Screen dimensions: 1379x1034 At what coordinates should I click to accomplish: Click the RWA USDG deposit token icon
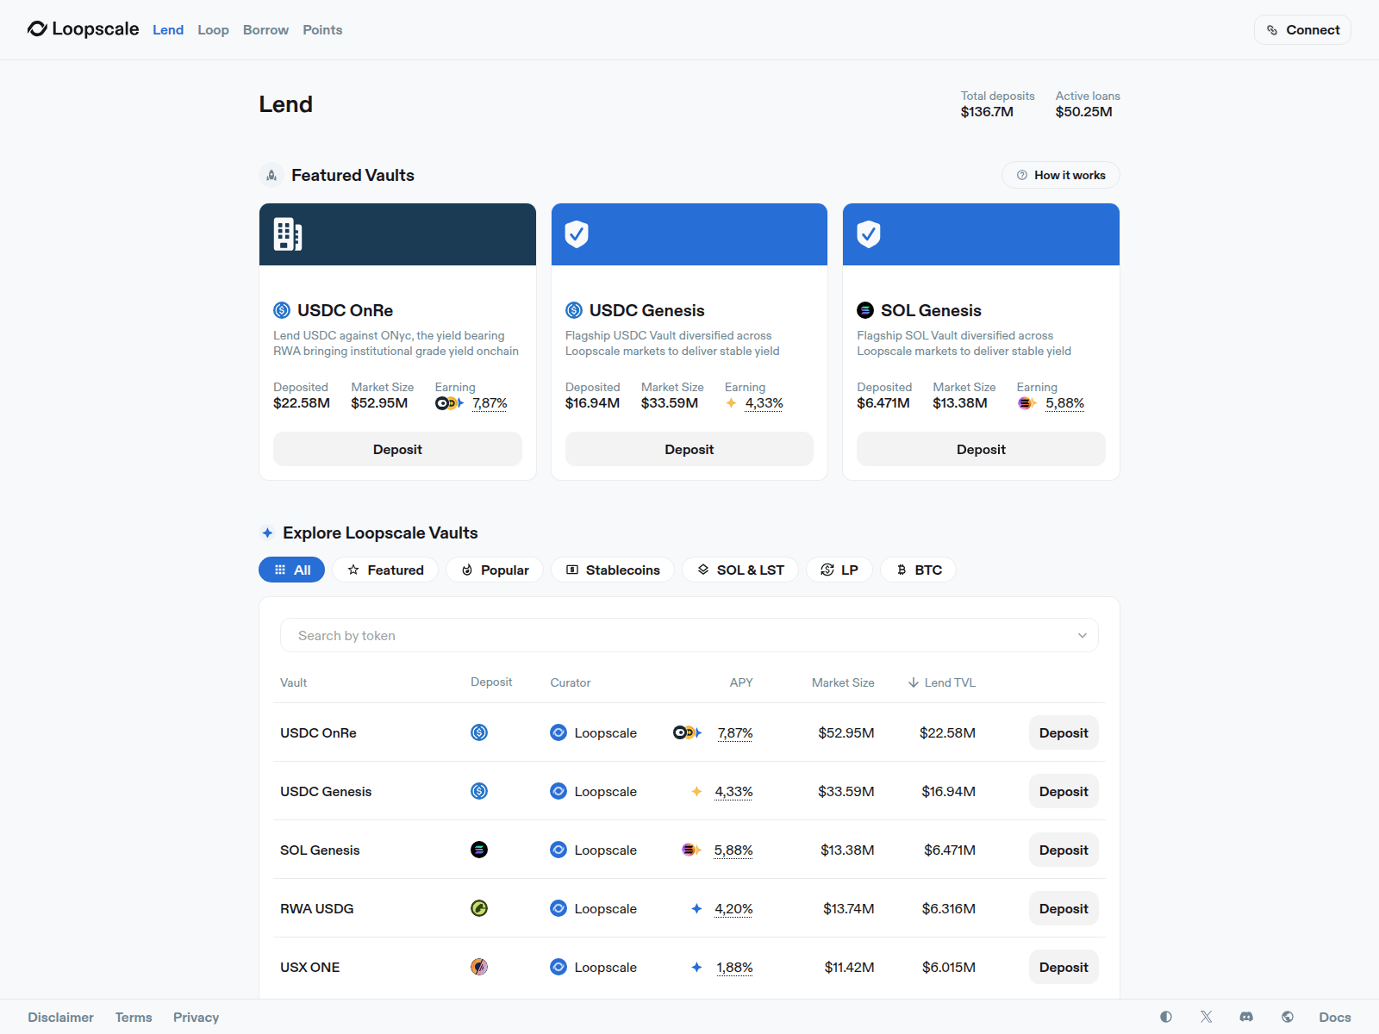(479, 908)
